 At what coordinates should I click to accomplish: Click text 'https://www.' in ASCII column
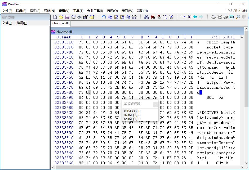221,82
